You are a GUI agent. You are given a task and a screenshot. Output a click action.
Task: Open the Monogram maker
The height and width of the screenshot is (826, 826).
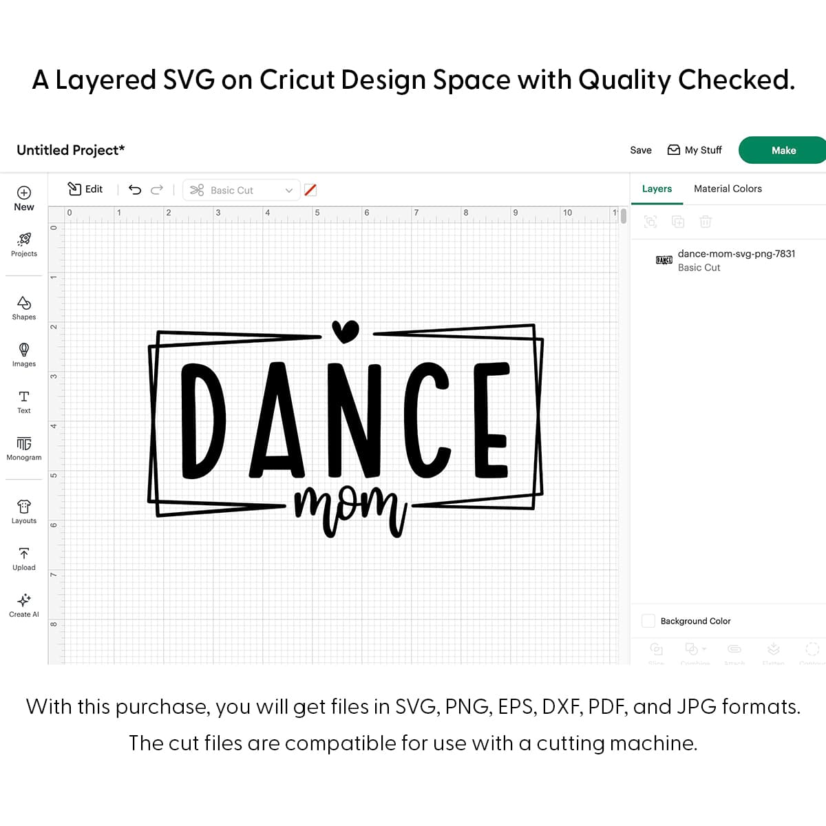(24, 447)
